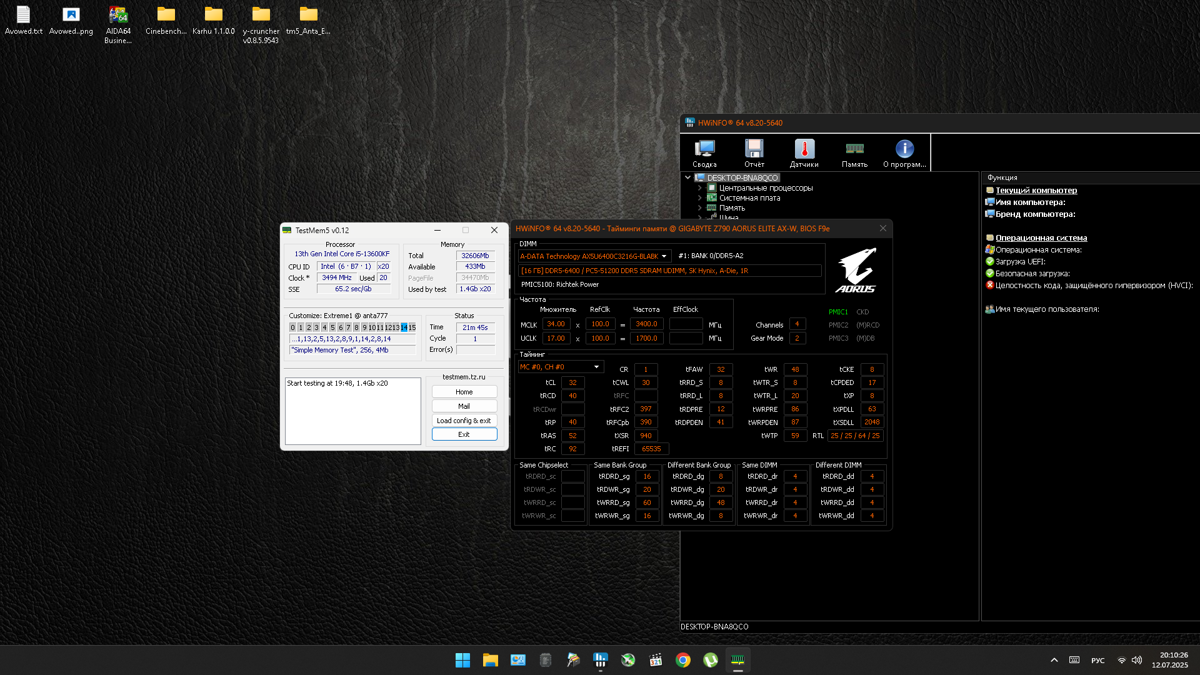This screenshot has width=1200, height=675.
Task: Open Google Chrome from taskbar
Action: click(x=682, y=660)
